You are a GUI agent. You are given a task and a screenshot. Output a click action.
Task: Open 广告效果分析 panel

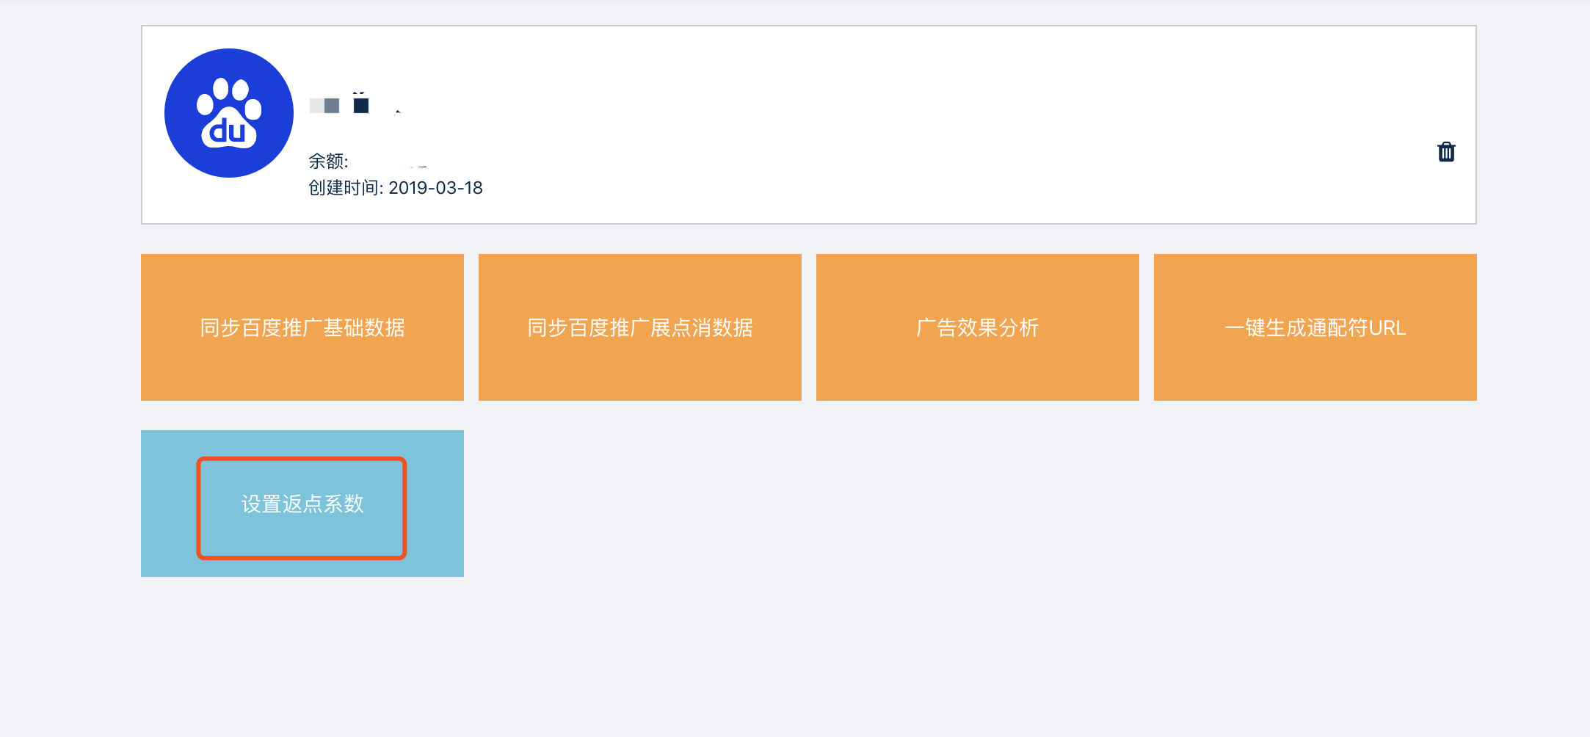[977, 327]
